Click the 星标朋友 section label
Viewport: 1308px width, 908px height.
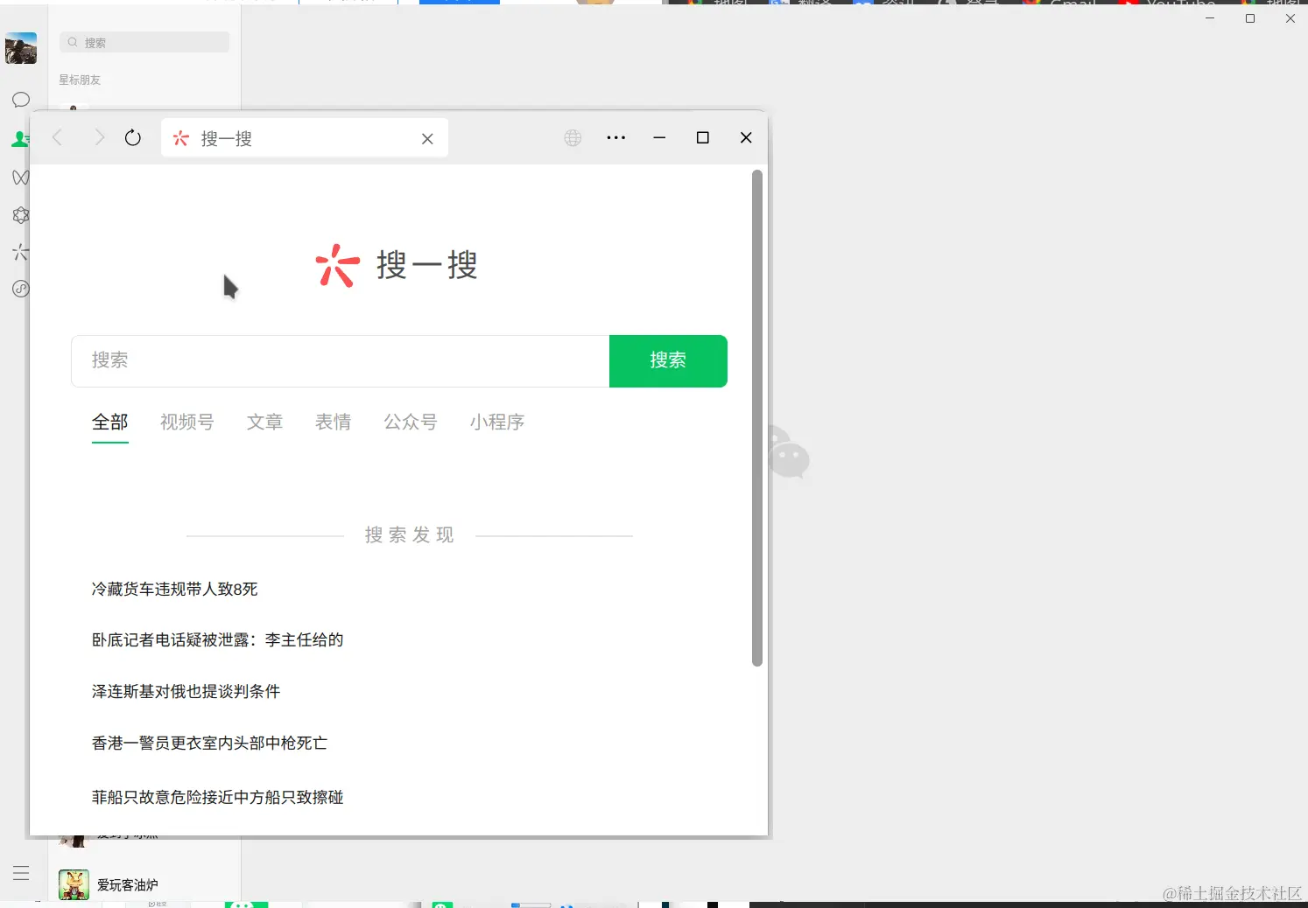click(80, 80)
